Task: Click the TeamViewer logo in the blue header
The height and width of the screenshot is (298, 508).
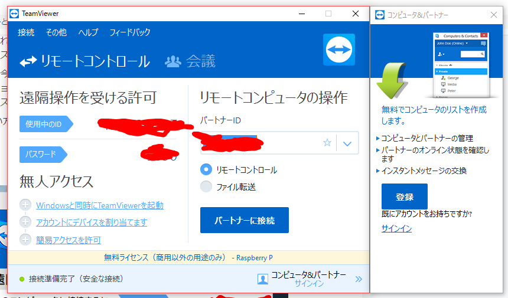Action: pyautogui.click(x=339, y=50)
